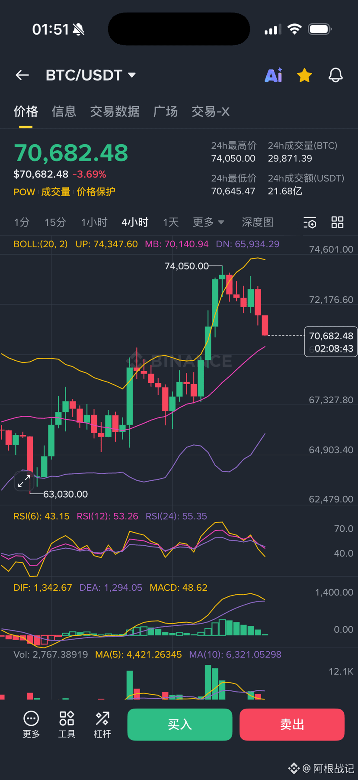This screenshot has height=780, width=358.
Task: Switch to the 交易数据 tab
Action: (x=115, y=112)
